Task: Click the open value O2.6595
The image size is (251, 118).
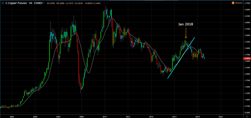Action: point(51,3)
